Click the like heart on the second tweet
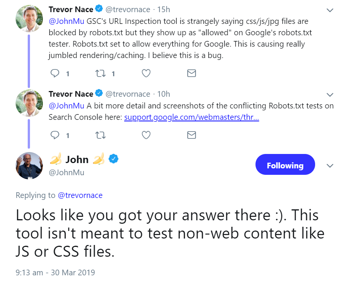Viewport: 347px width, 281px height. pyautogui.click(x=146, y=135)
